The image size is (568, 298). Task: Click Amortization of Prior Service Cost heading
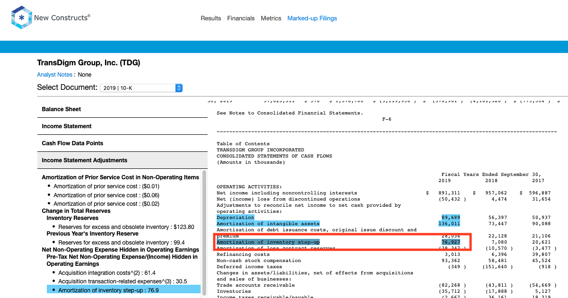click(120, 177)
